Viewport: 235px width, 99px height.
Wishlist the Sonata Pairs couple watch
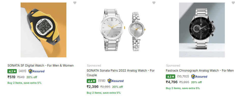coord(154,3)
